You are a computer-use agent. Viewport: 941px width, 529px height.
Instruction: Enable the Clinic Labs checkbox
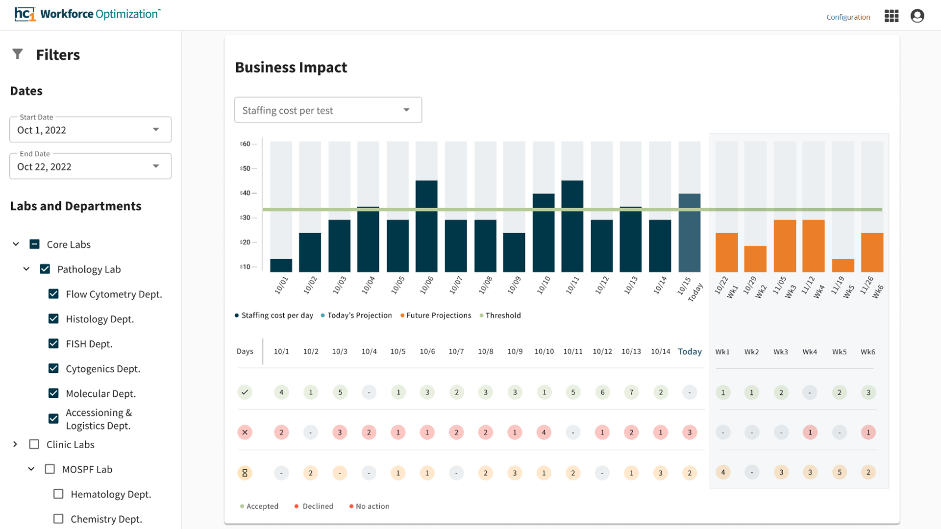click(x=34, y=444)
